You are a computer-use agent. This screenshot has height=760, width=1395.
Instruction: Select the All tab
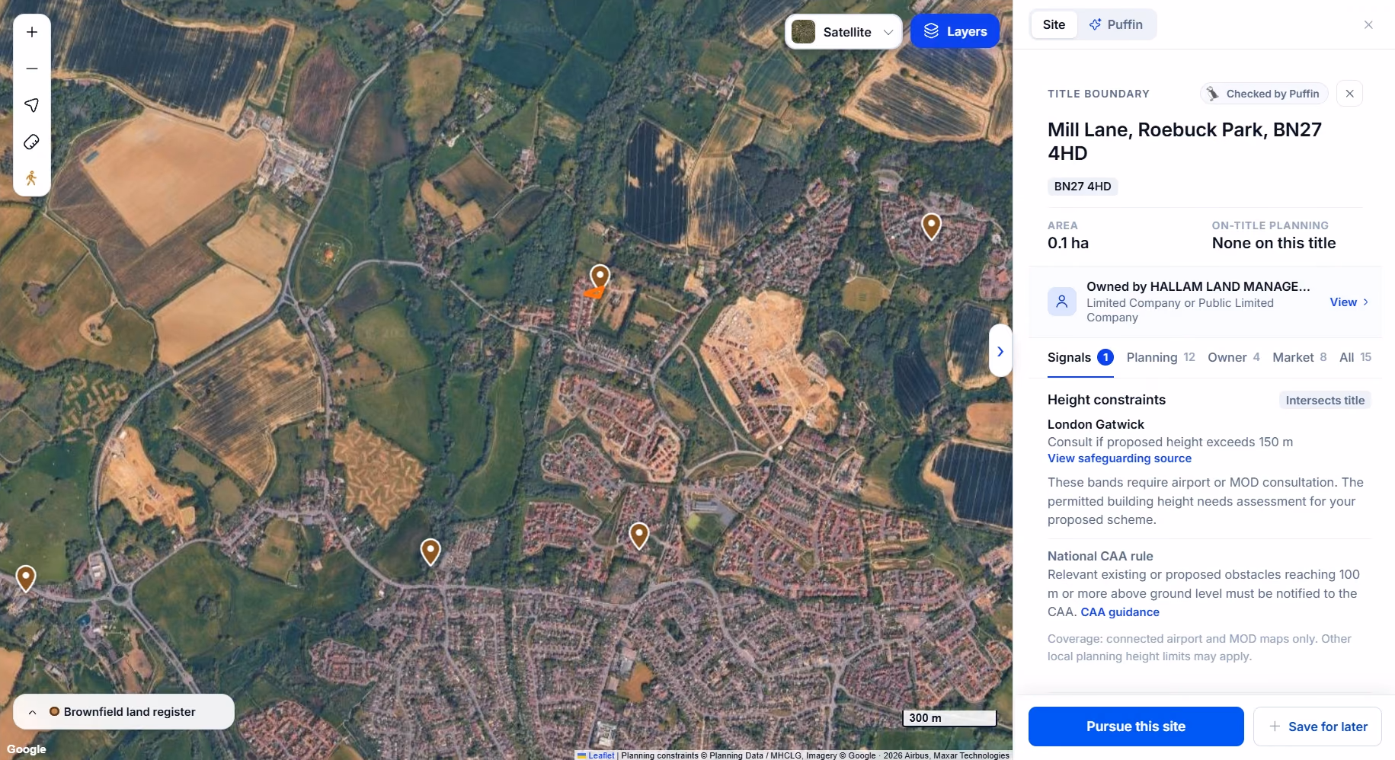(x=1355, y=358)
